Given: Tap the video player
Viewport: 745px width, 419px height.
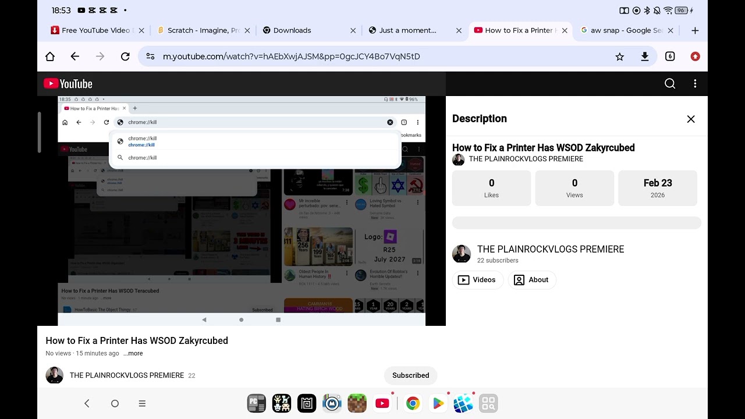Looking at the screenshot, I should click(x=242, y=211).
